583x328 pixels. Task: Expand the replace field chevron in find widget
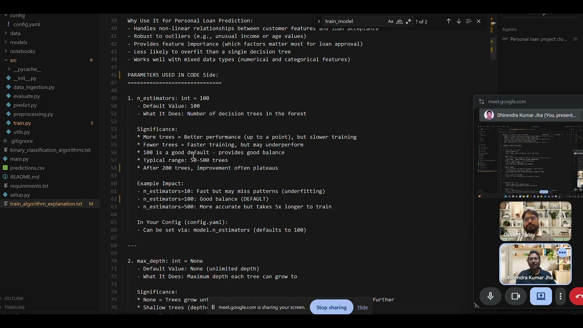coord(319,21)
